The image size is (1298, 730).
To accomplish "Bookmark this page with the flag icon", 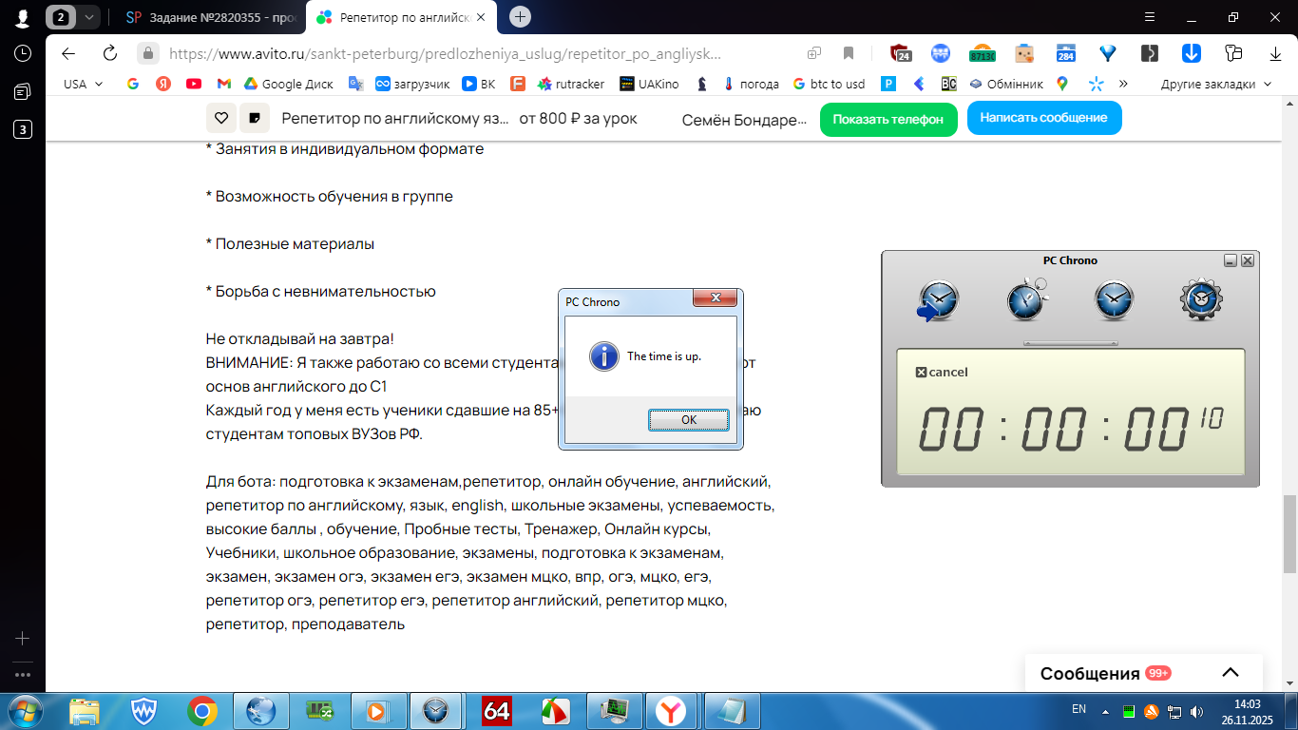I will (x=849, y=53).
